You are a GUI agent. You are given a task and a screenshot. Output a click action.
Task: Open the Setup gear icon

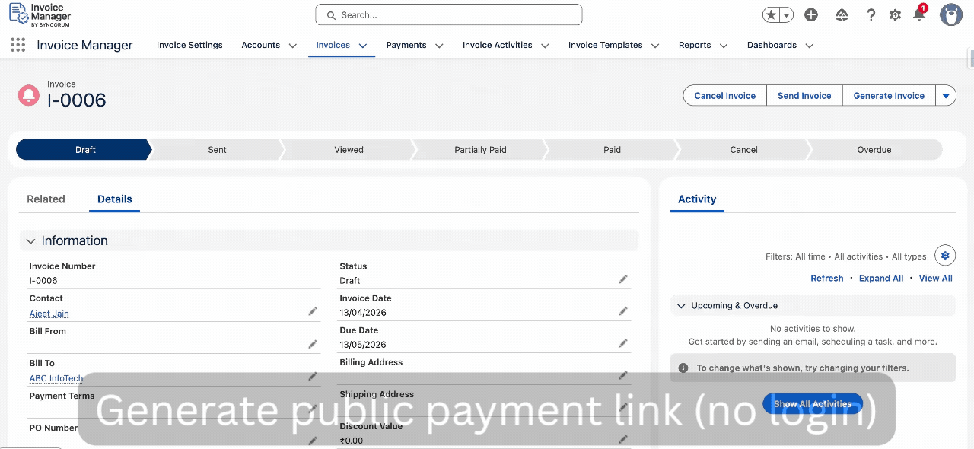[896, 14]
